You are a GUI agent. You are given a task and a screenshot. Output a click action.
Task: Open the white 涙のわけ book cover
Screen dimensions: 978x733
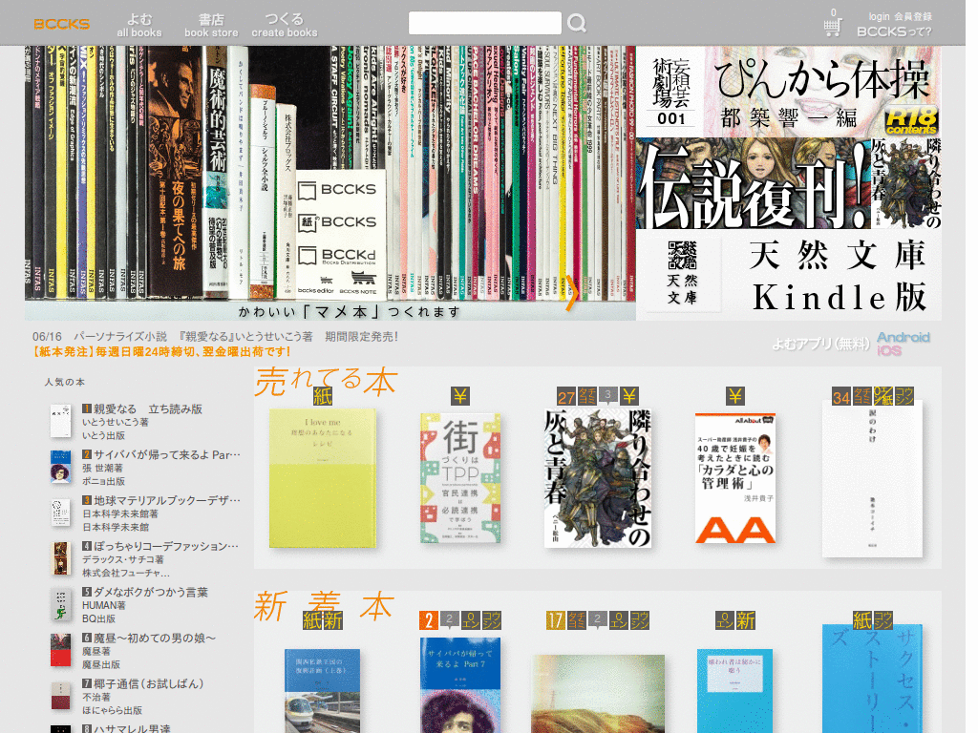872,480
